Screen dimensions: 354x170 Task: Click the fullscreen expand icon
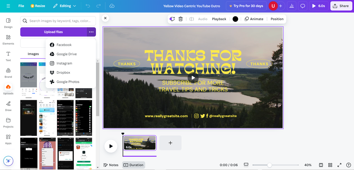(x=339, y=165)
